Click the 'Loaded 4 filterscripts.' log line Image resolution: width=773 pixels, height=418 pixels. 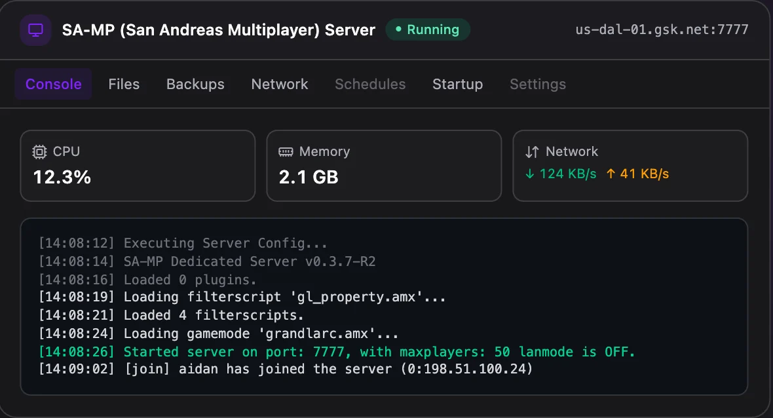coord(171,315)
